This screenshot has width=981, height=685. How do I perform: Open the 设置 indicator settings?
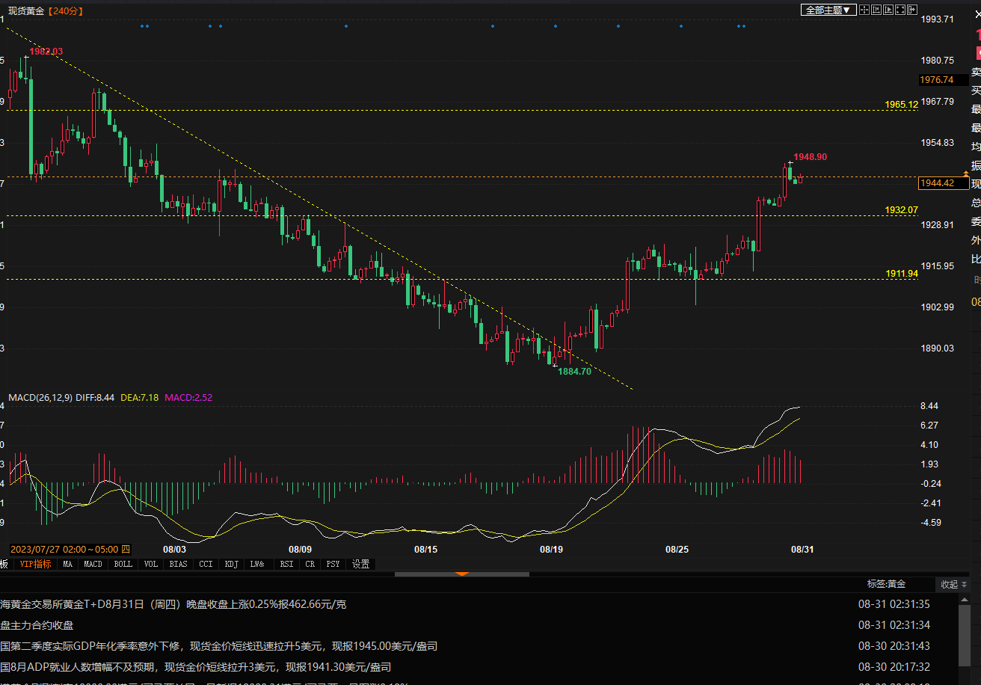[360, 564]
